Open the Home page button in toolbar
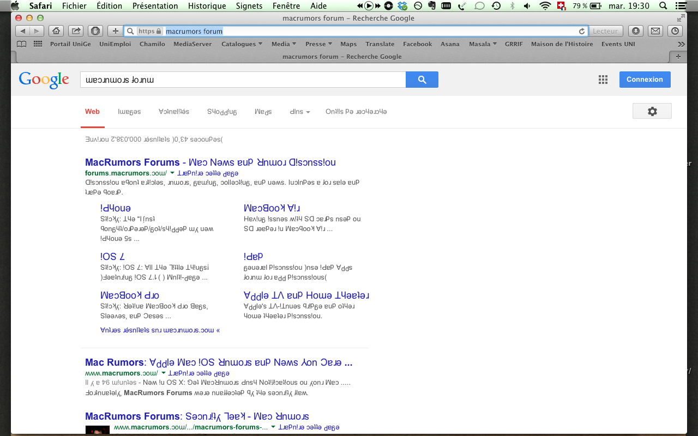This screenshot has width=698, height=436. [56, 31]
